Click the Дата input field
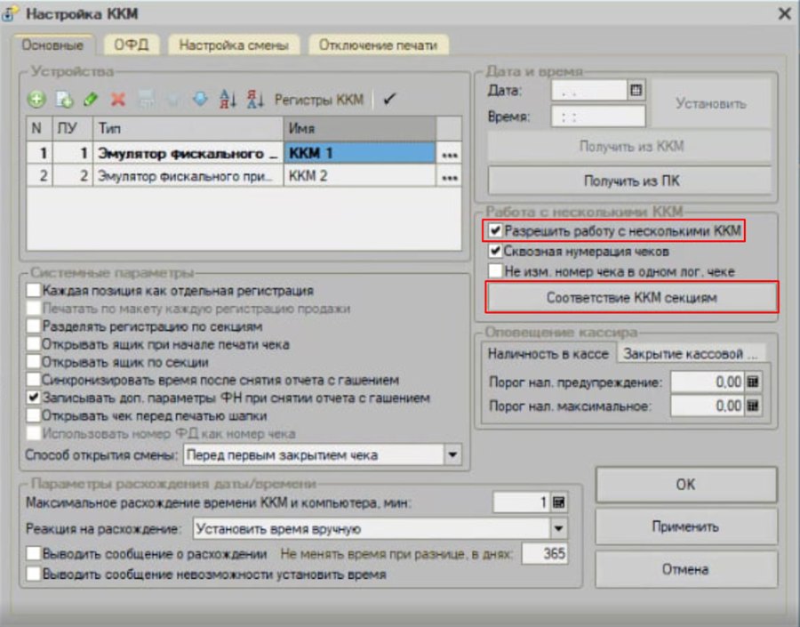 pos(589,91)
